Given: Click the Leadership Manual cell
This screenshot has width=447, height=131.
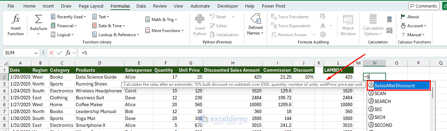Looking at the screenshot, I should click(x=99, y=111).
